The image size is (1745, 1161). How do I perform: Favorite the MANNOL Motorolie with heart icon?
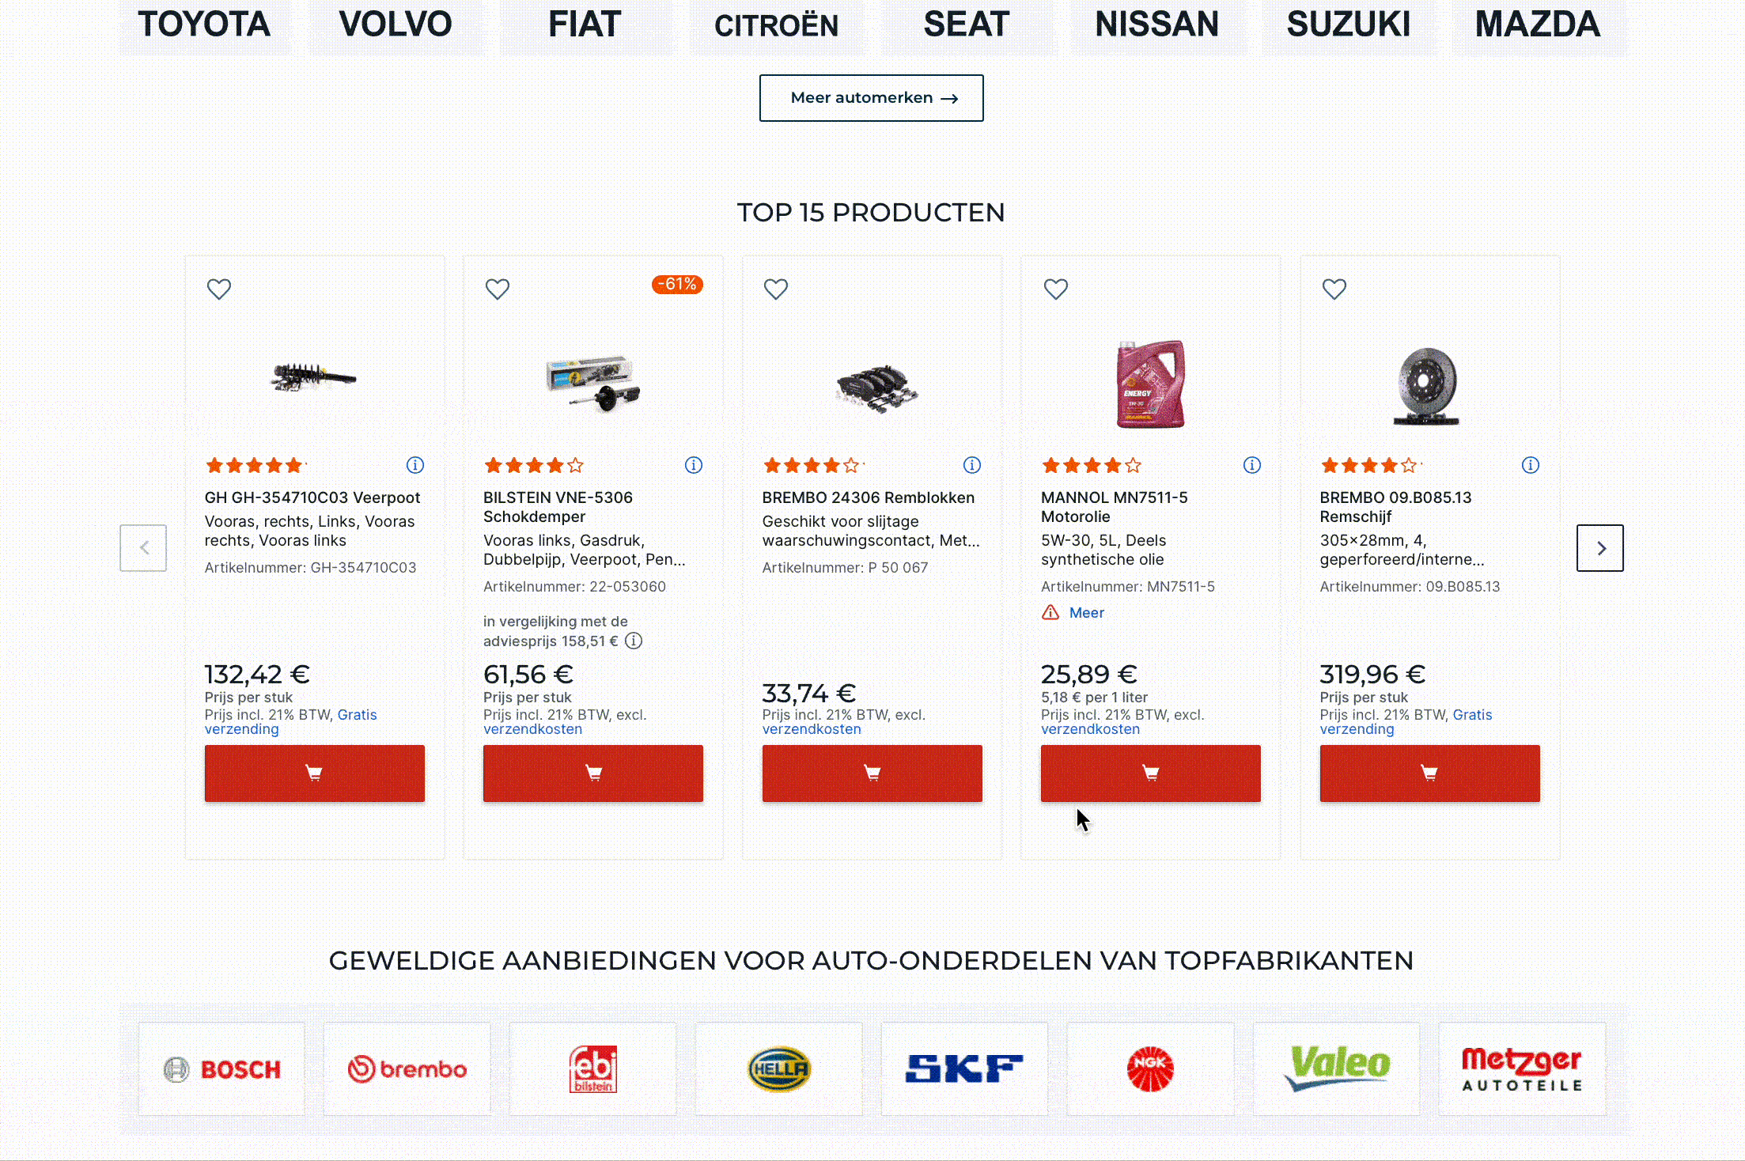[x=1056, y=289]
